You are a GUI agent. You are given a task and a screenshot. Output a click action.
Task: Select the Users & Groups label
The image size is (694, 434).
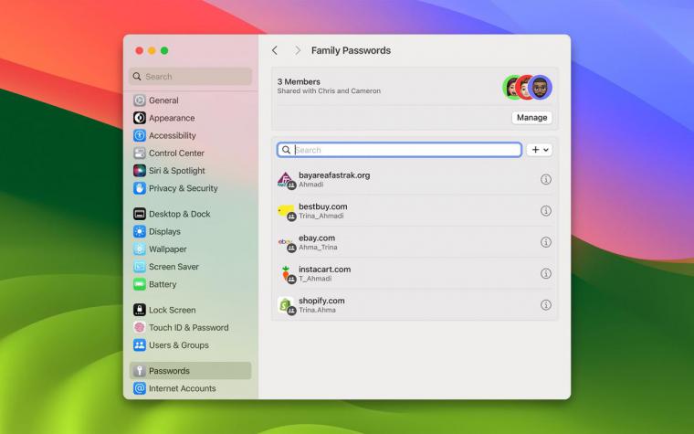click(179, 345)
